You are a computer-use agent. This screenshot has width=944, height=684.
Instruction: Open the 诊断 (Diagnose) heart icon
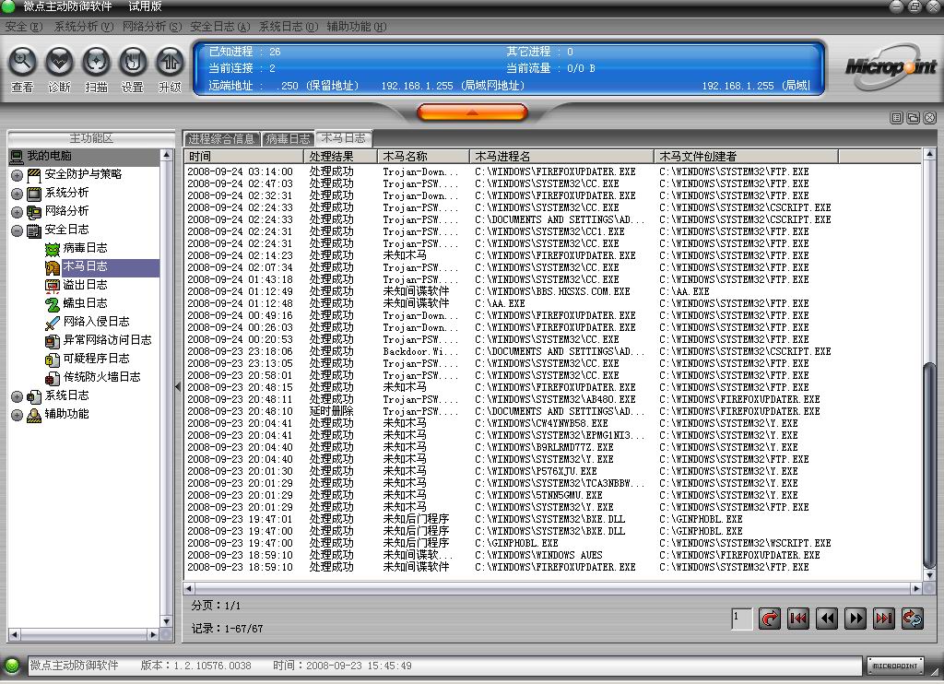coord(59,63)
